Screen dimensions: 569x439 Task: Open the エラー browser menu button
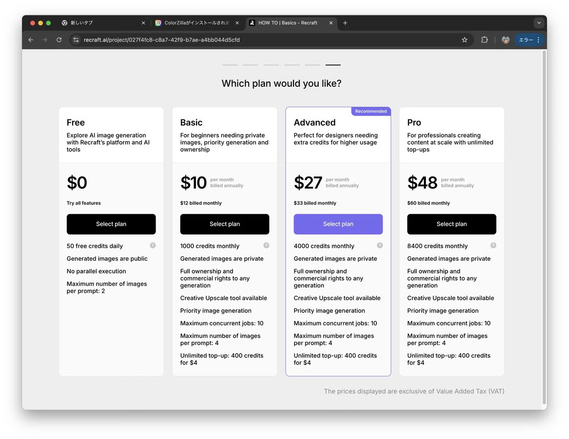click(529, 40)
